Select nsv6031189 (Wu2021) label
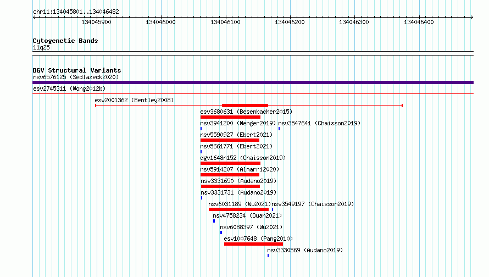 tap(240, 204)
